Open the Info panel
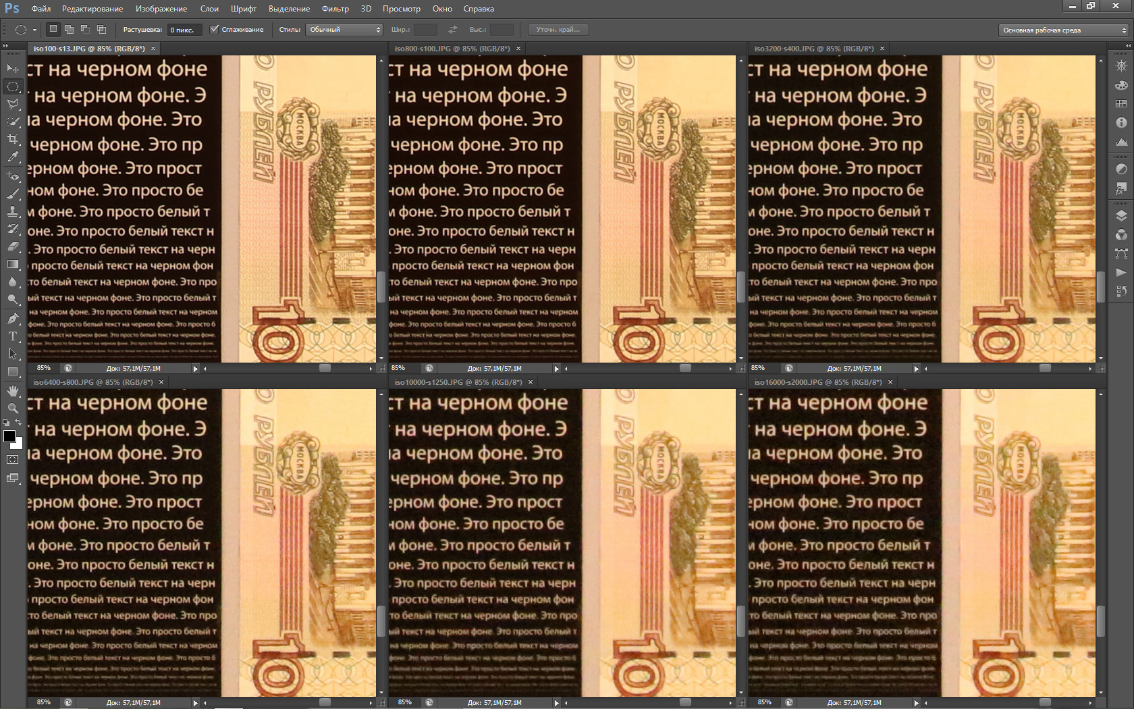Image resolution: width=1134 pixels, height=709 pixels. click(x=1121, y=123)
